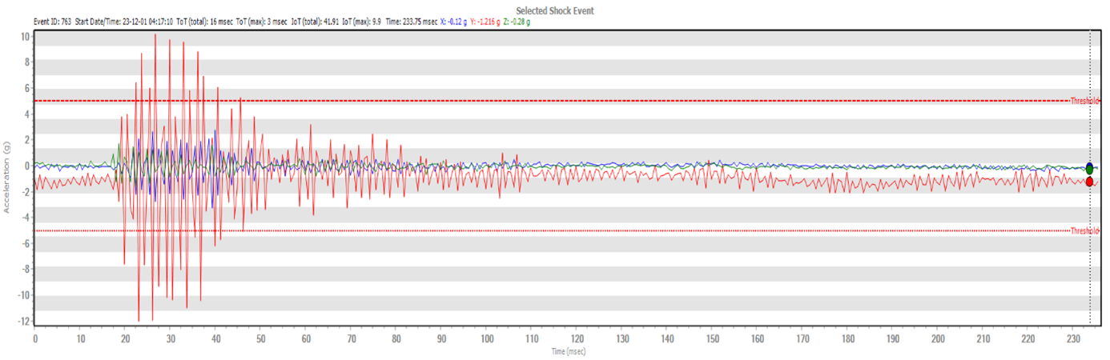Click the Time 233.75 msec readout
Screen dimensions: 1110x360
[412, 22]
